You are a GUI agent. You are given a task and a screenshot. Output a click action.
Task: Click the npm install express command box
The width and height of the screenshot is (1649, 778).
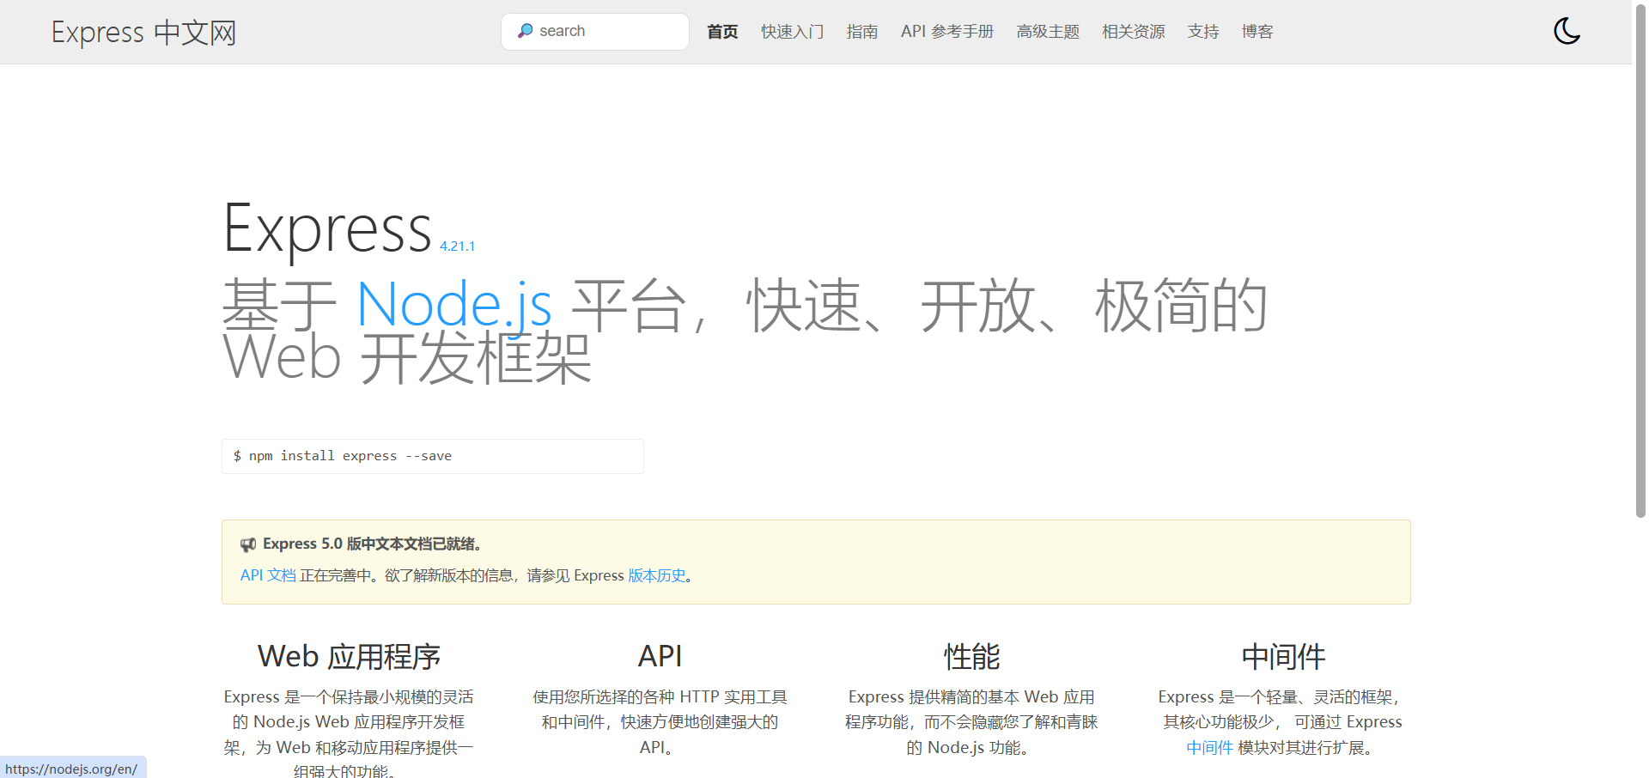pos(433,456)
